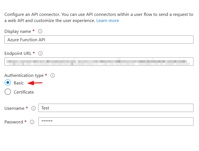Image resolution: width=199 pixels, height=151 pixels.
Task: Click the info icon beside Display name
Action: click(40, 31)
